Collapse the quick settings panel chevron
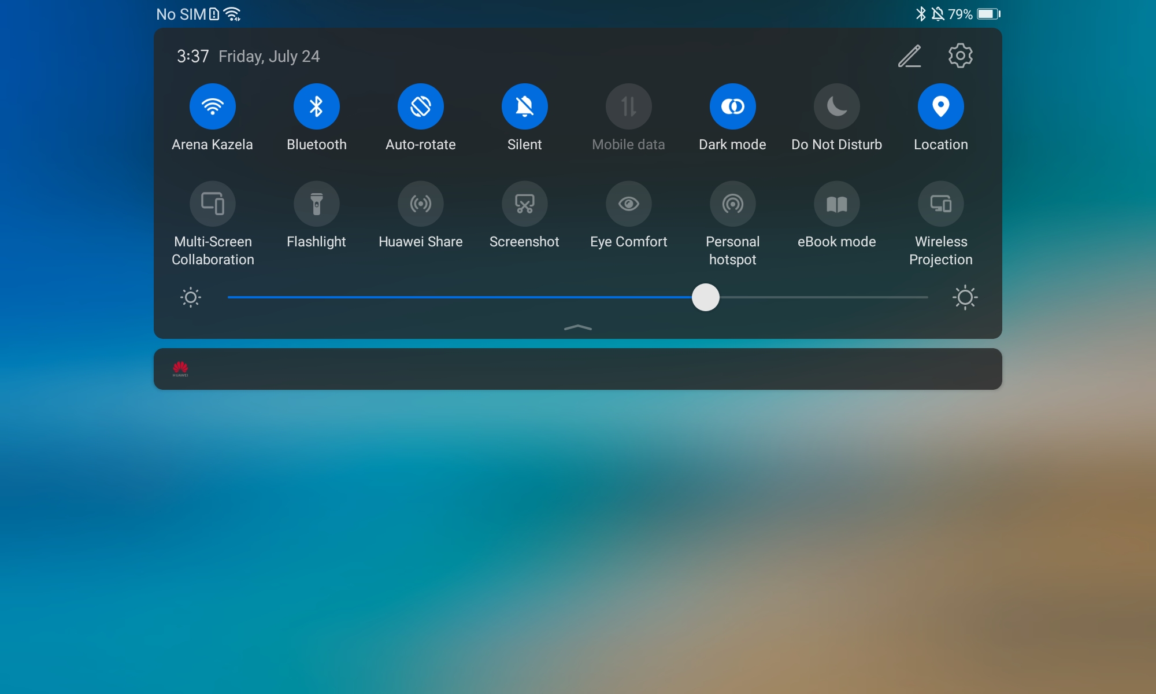This screenshot has height=694, width=1156. 577,328
